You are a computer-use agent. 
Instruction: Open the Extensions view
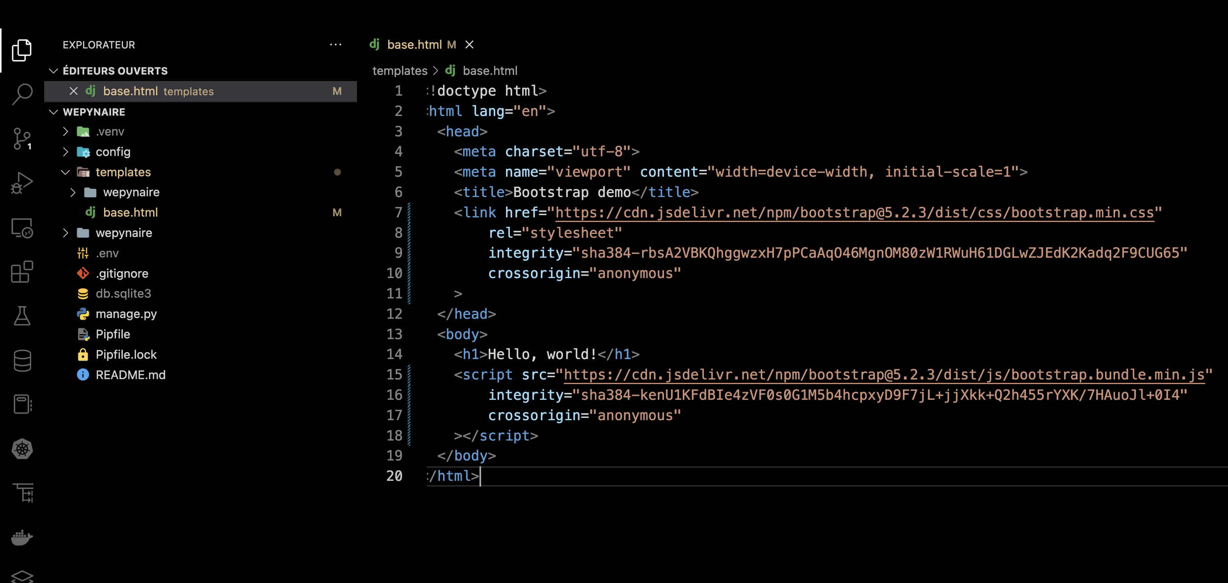pyautogui.click(x=22, y=272)
